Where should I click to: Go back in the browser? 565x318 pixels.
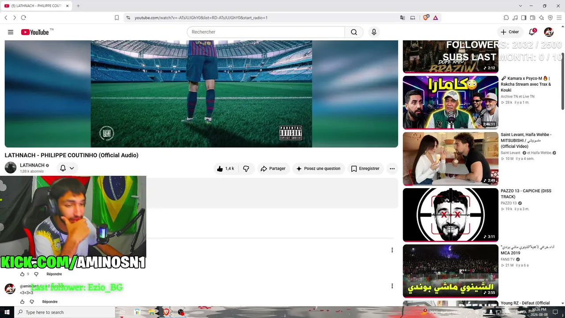click(x=6, y=18)
